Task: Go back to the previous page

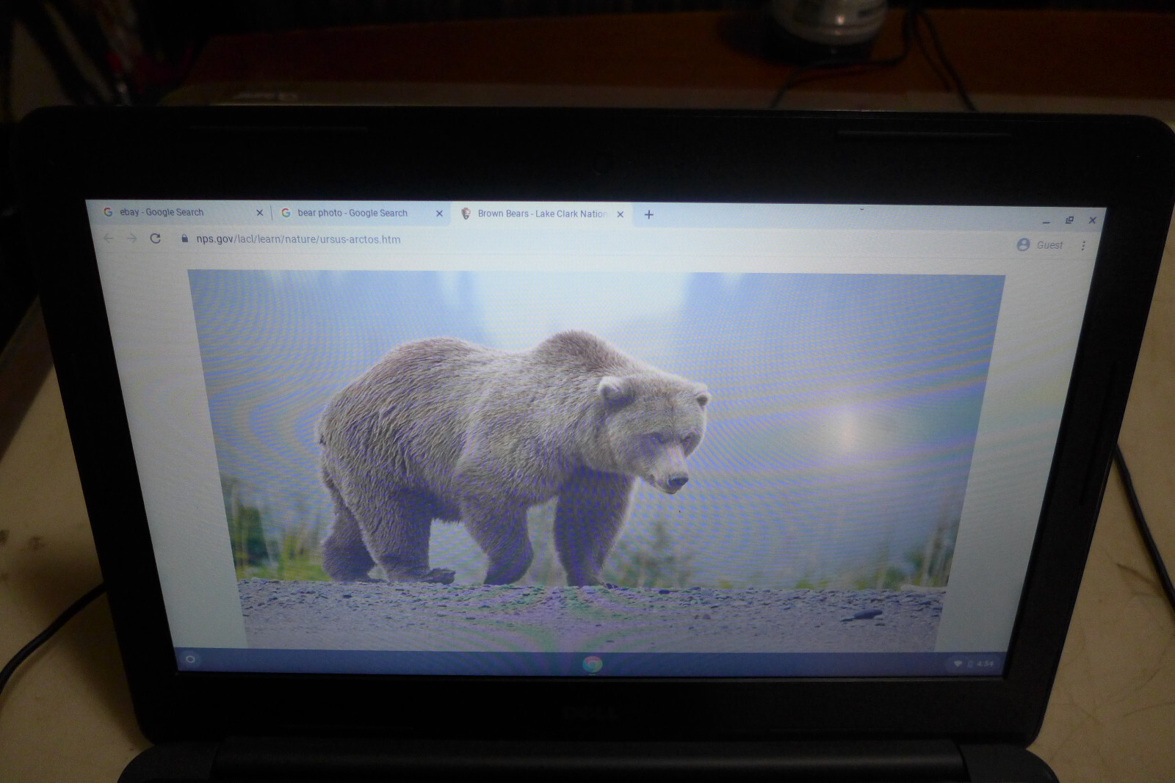Action: (109, 238)
